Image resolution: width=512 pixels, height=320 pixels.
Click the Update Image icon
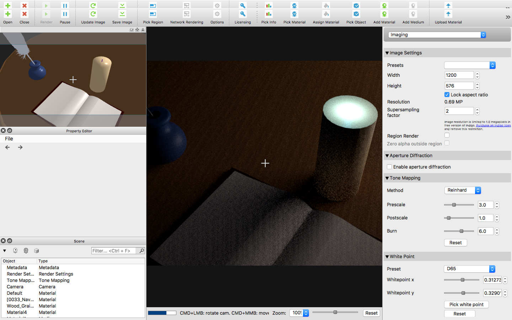[x=93, y=14]
